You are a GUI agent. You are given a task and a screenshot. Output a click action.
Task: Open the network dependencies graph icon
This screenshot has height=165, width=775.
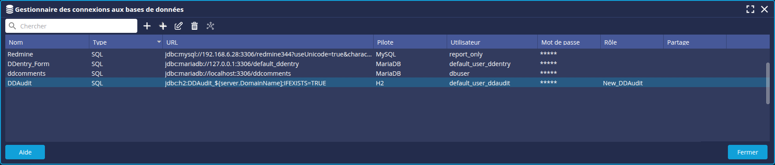(x=210, y=26)
